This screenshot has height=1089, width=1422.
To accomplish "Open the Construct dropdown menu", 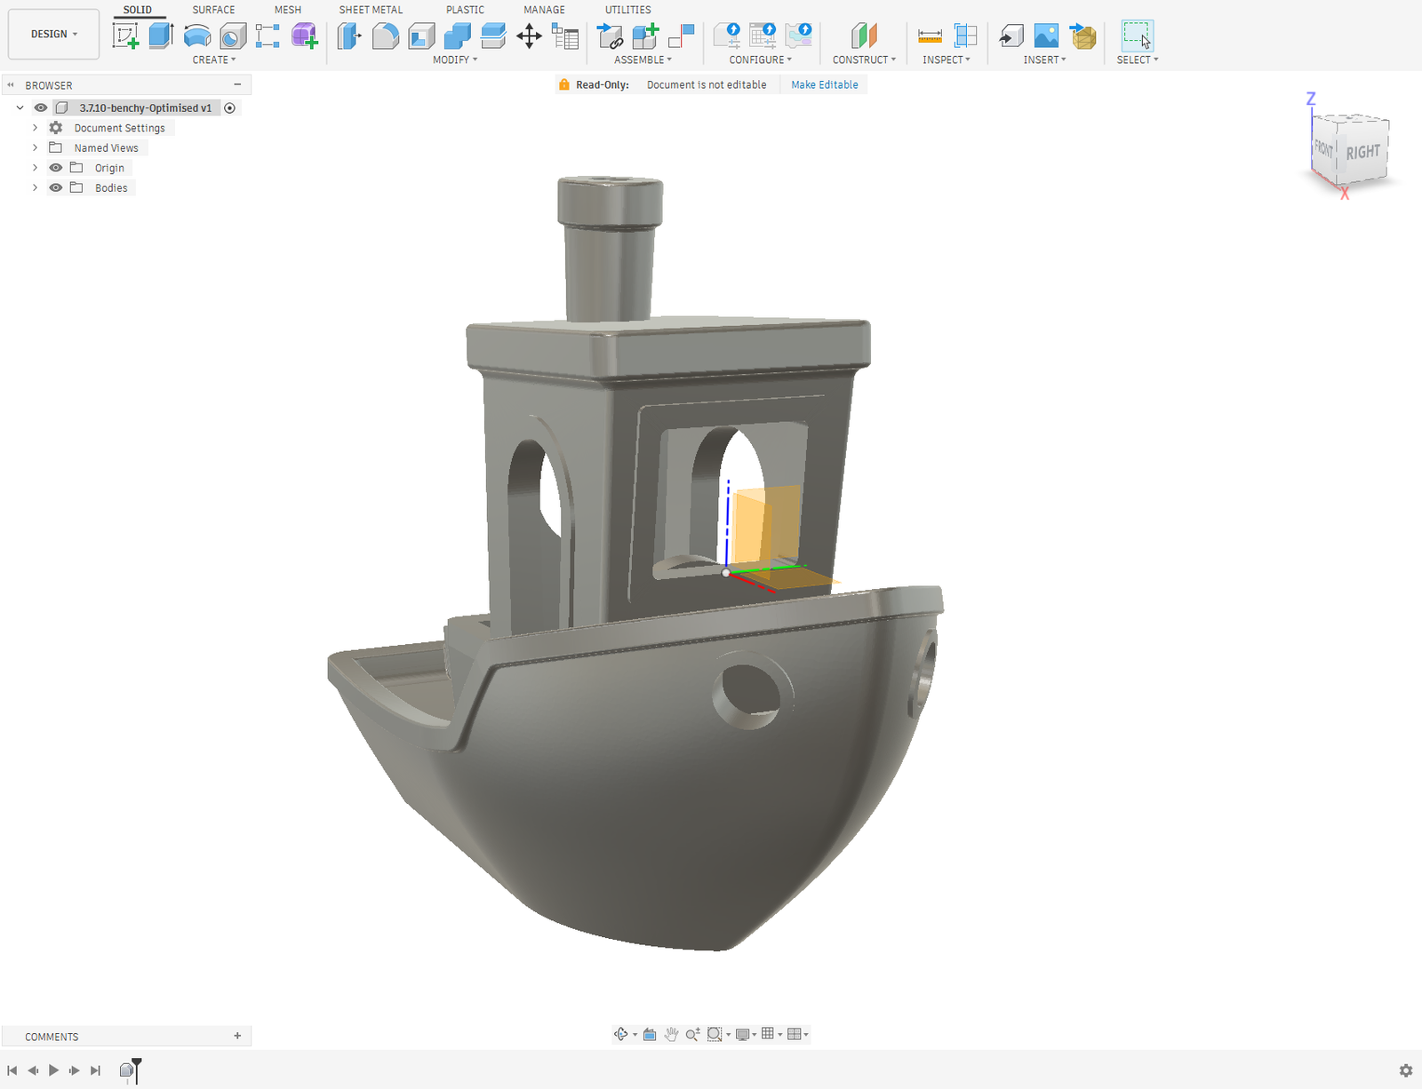I will point(864,60).
